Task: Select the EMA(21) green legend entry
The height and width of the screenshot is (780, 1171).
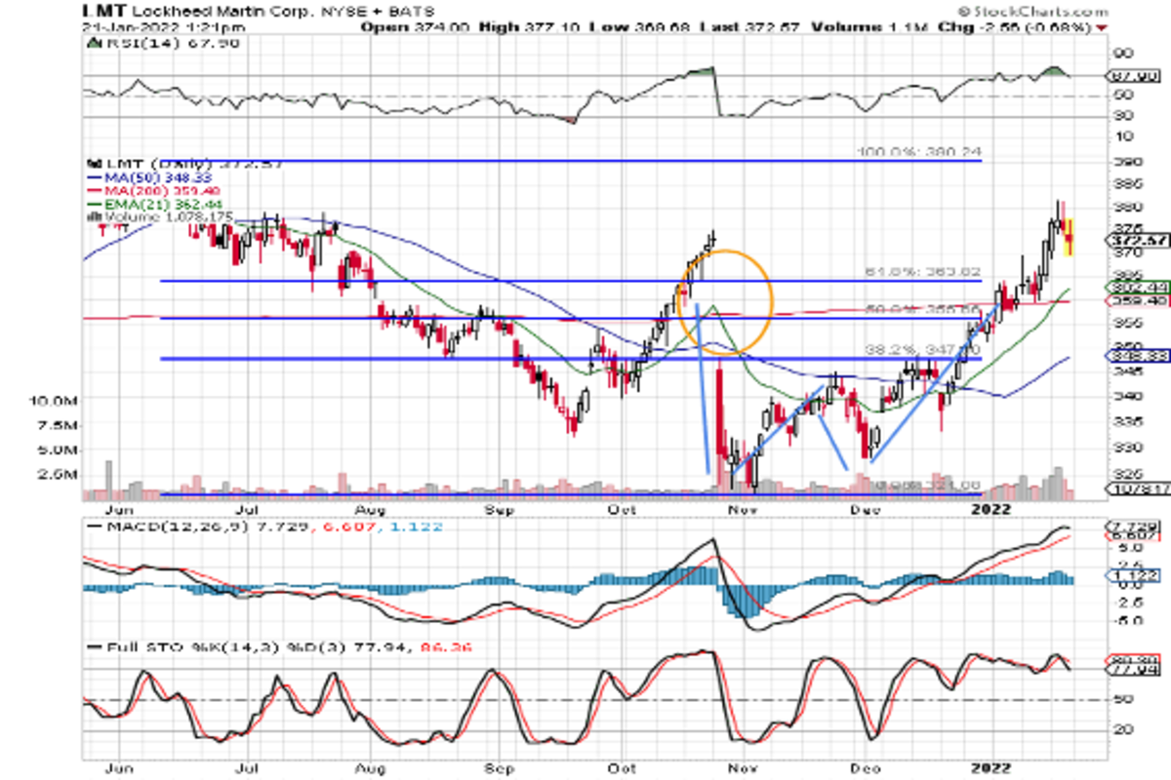Action: pyautogui.click(x=139, y=206)
